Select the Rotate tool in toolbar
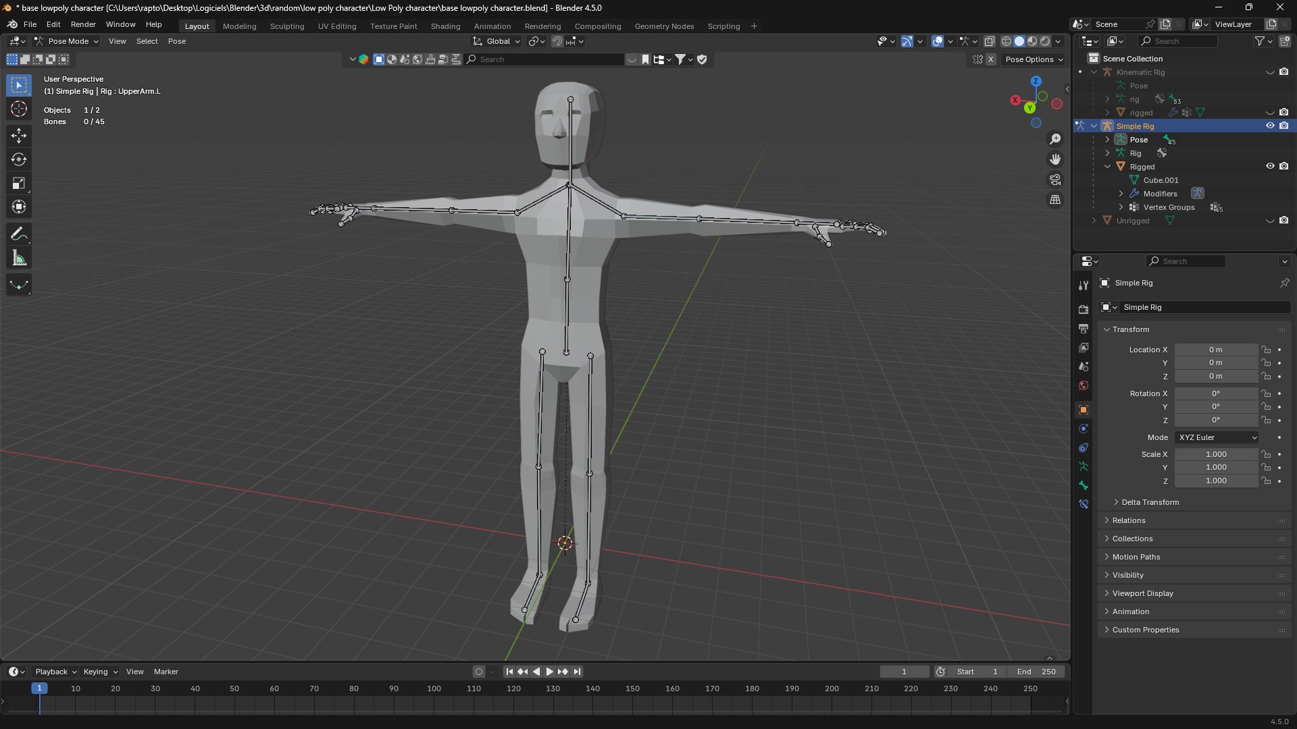1297x729 pixels. point(19,159)
